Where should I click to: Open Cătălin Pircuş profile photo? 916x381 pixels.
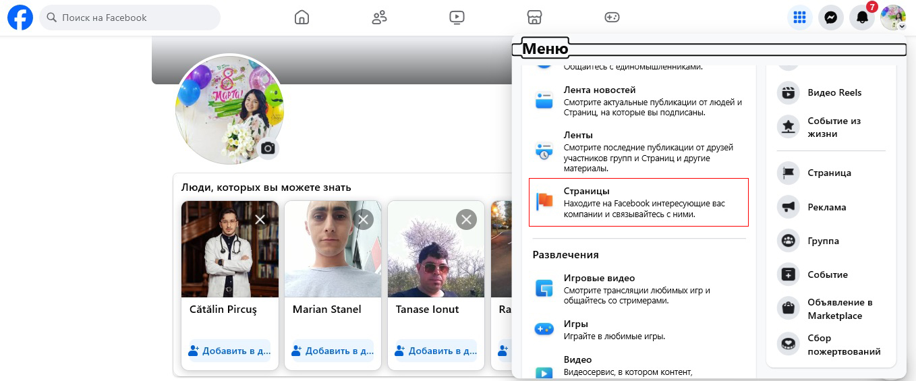[x=230, y=249]
